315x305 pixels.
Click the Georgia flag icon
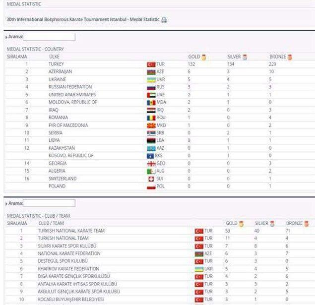point(151,163)
